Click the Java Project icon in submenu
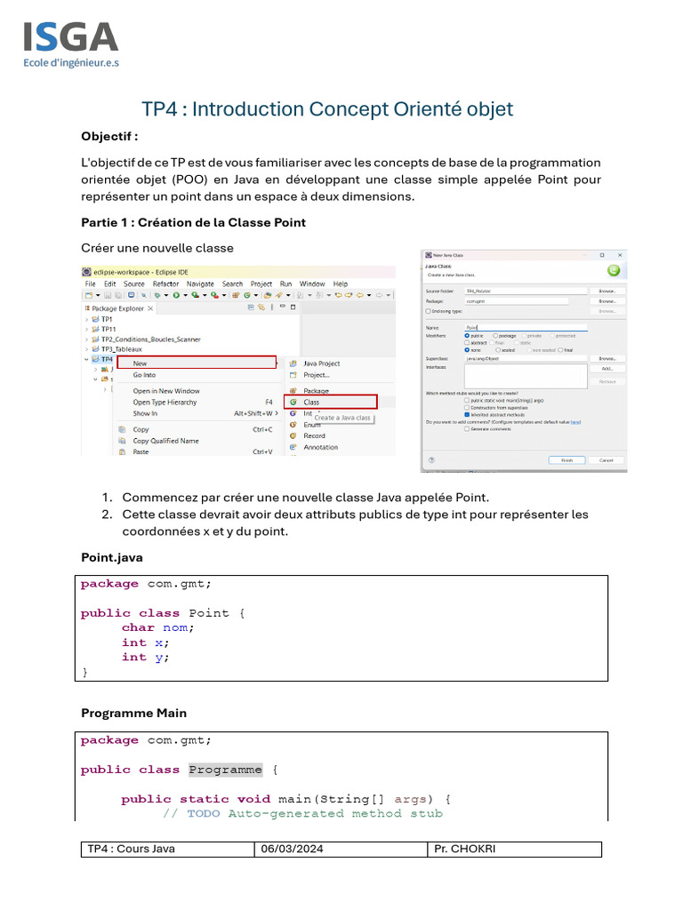The width and height of the screenshot is (683, 910). 293,363
